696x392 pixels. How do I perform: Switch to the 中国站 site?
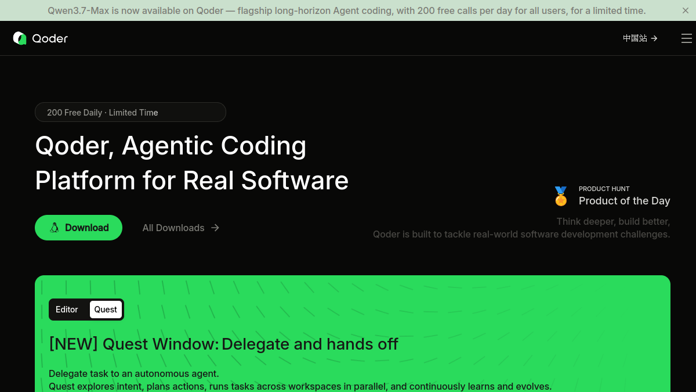click(640, 38)
